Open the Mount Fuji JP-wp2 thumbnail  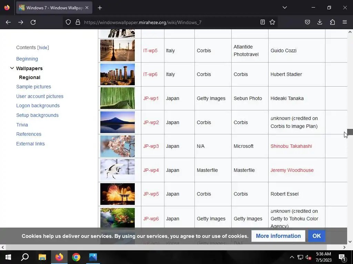(118, 122)
